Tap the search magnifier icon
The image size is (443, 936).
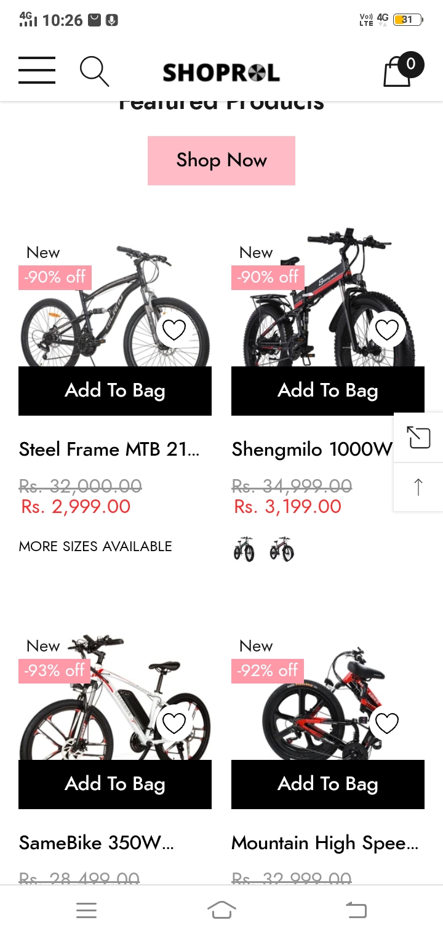pos(95,71)
